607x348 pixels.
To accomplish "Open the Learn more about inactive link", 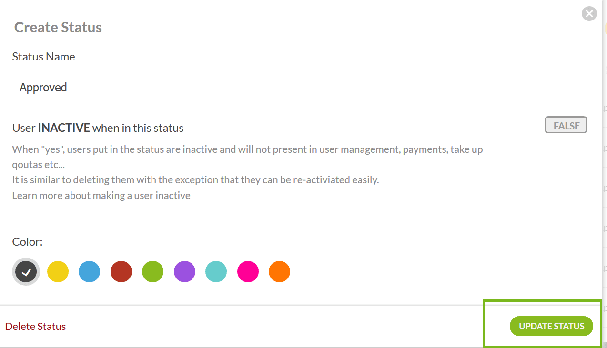I will [x=101, y=196].
